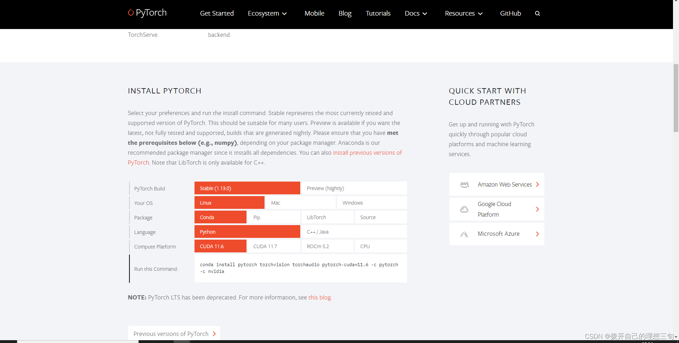
Task: Click 'QUICK START WITH CLOUD PARTNERS' heading
Action: [487, 97]
